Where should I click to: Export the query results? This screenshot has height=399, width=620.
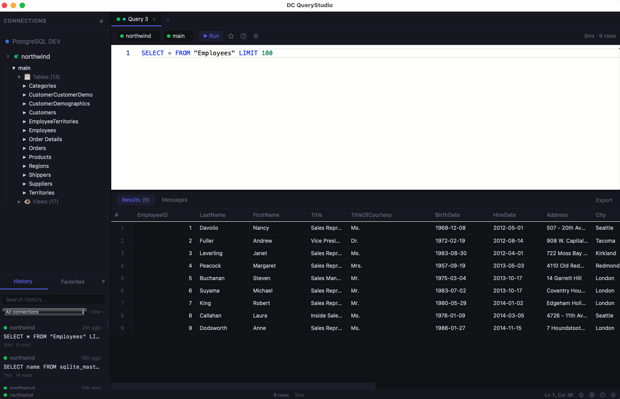click(x=604, y=200)
